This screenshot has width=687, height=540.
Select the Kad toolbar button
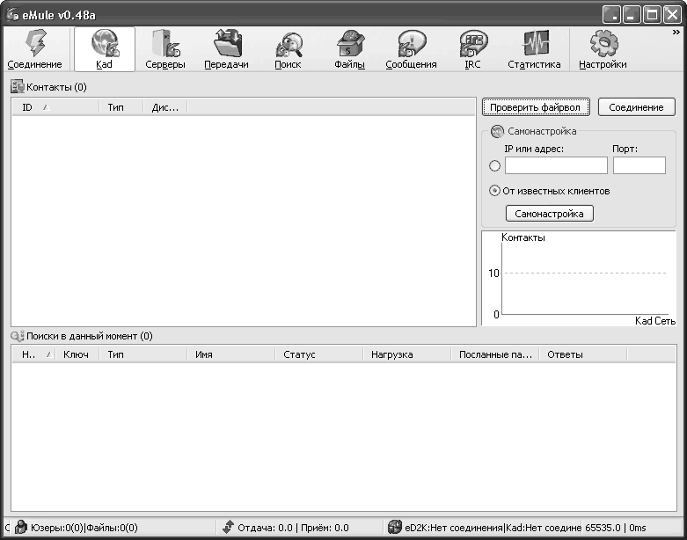pos(104,49)
